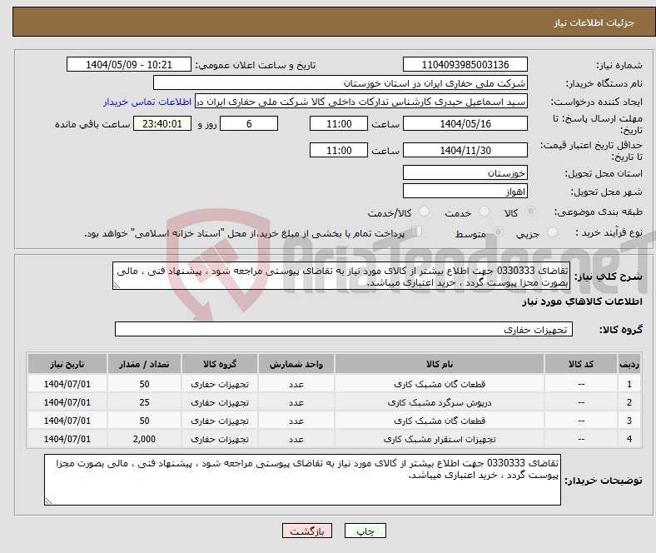The width and height of the screenshot is (656, 553).
Task: Click the delivery province field خوزستان
Action: (465, 172)
